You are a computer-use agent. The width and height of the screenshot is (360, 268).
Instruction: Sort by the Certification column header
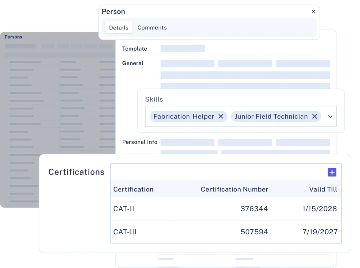133,189
